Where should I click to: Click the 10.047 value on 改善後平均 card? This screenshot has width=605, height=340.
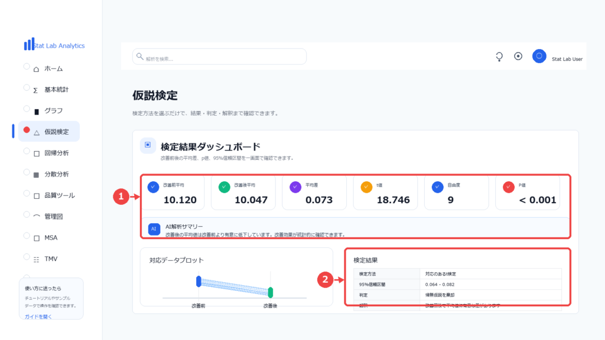[251, 200]
